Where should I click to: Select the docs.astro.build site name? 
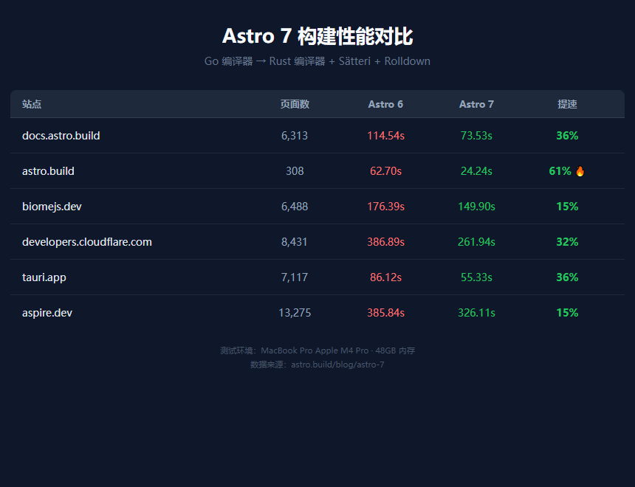click(61, 136)
